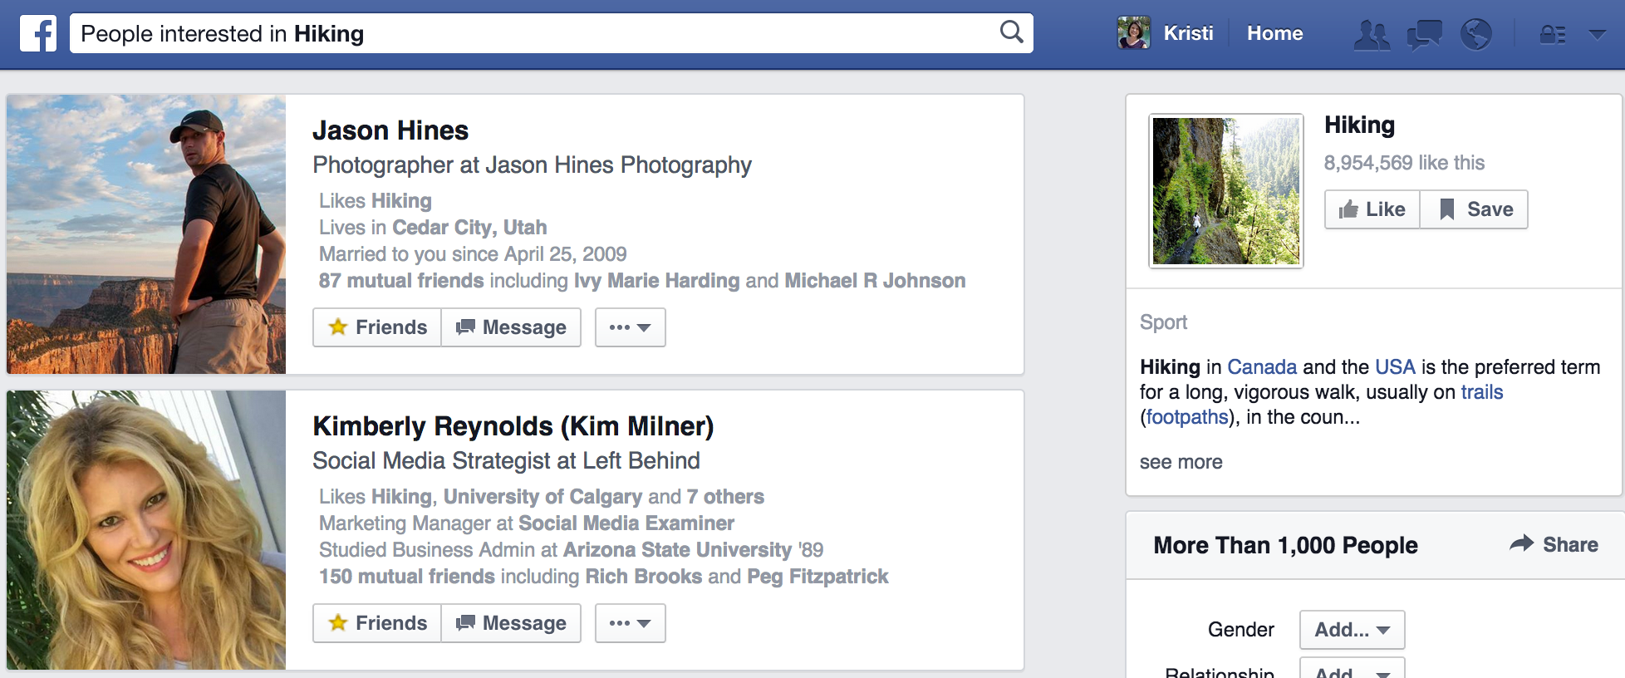This screenshot has height=678, width=1625.
Task: Open the Relationship Add filter dropdown
Action: [x=1352, y=669]
